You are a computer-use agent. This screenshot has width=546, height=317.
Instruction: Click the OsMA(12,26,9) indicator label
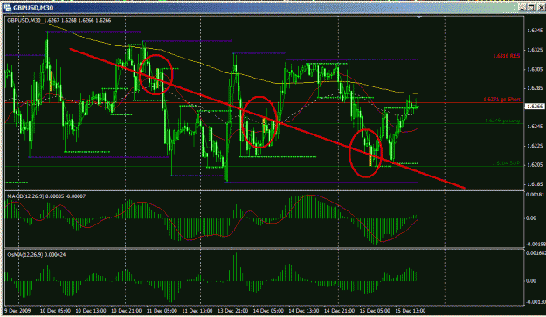[37, 255]
